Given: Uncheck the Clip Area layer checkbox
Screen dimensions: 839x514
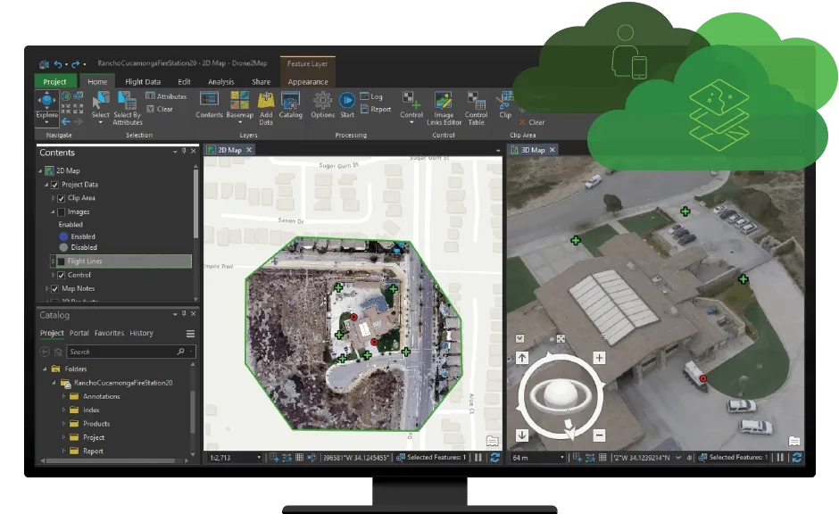Looking at the screenshot, I should pyautogui.click(x=61, y=198).
